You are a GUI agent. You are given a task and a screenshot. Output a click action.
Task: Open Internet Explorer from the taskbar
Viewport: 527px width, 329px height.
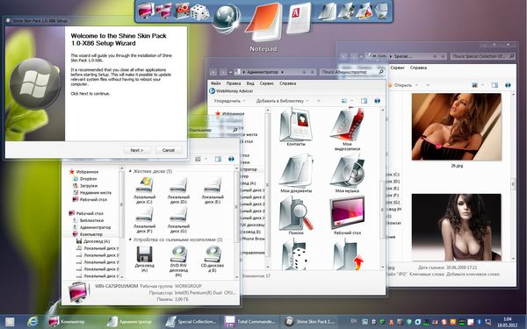point(33,322)
